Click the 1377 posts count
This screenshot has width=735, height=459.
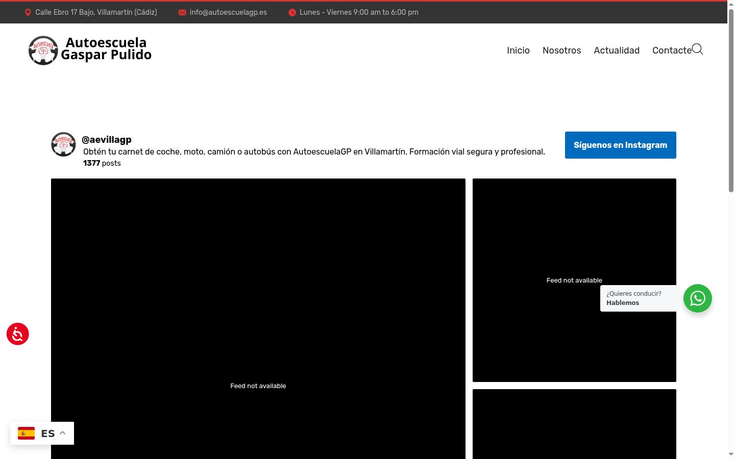(102, 163)
